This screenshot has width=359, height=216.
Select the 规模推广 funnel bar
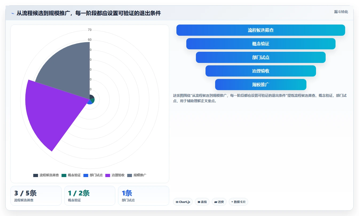point(261,85)
